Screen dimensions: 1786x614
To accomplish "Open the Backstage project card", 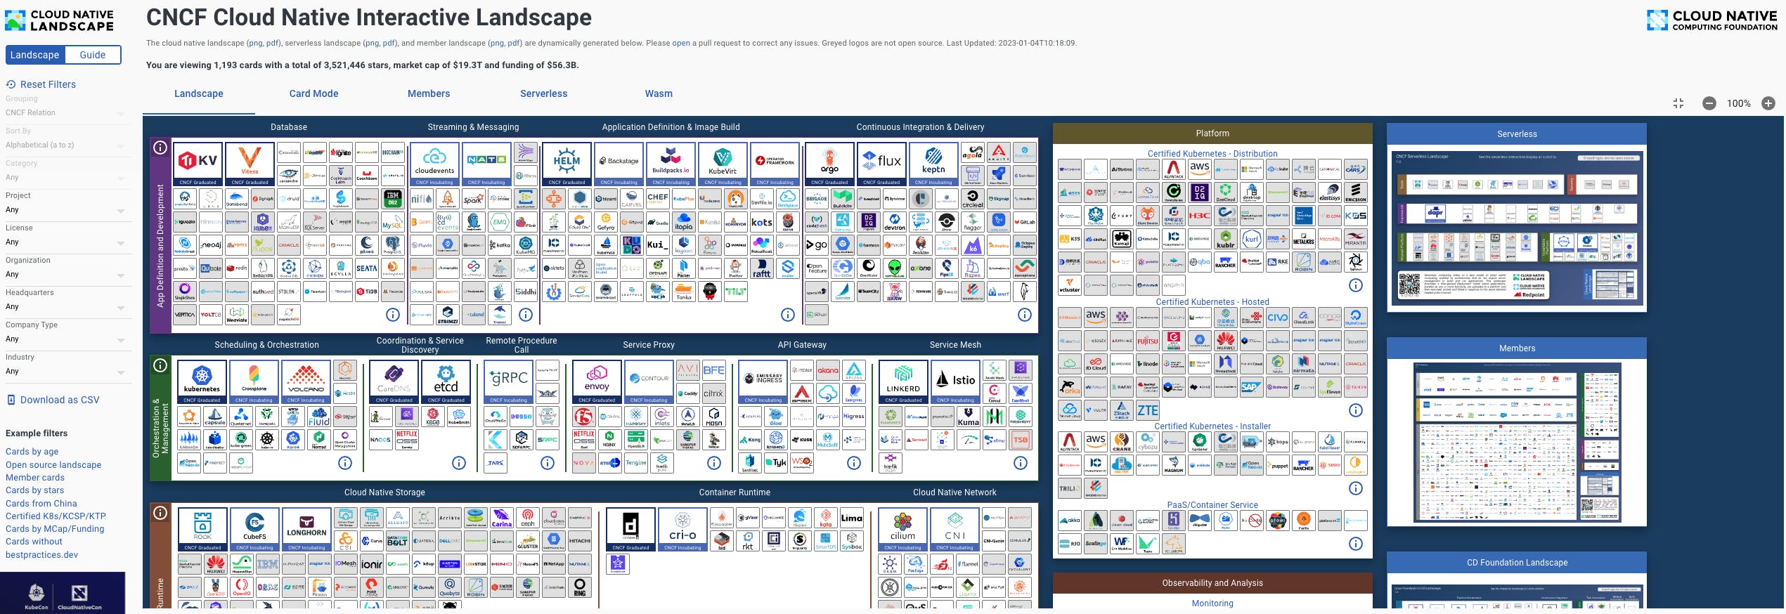I will (x=619, y=164).
